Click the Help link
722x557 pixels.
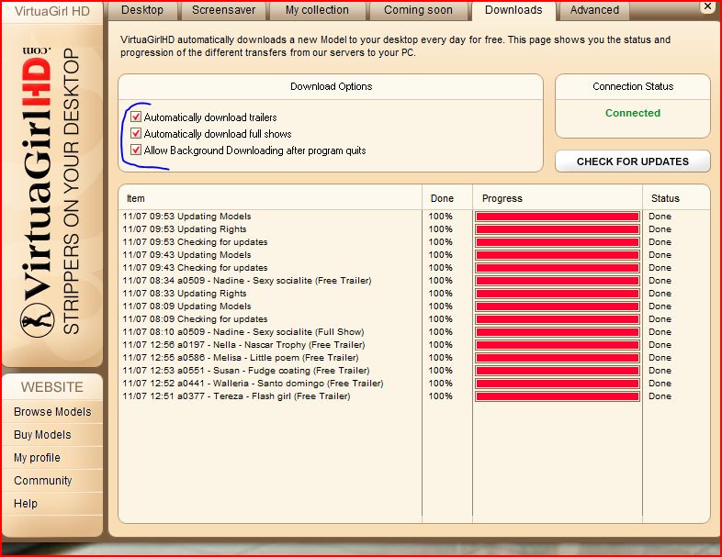pyautogui.click(x=26, y=504)
